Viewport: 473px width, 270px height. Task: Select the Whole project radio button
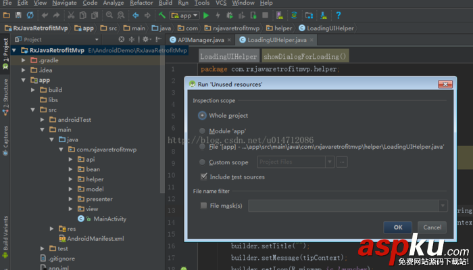pos(202,115)
